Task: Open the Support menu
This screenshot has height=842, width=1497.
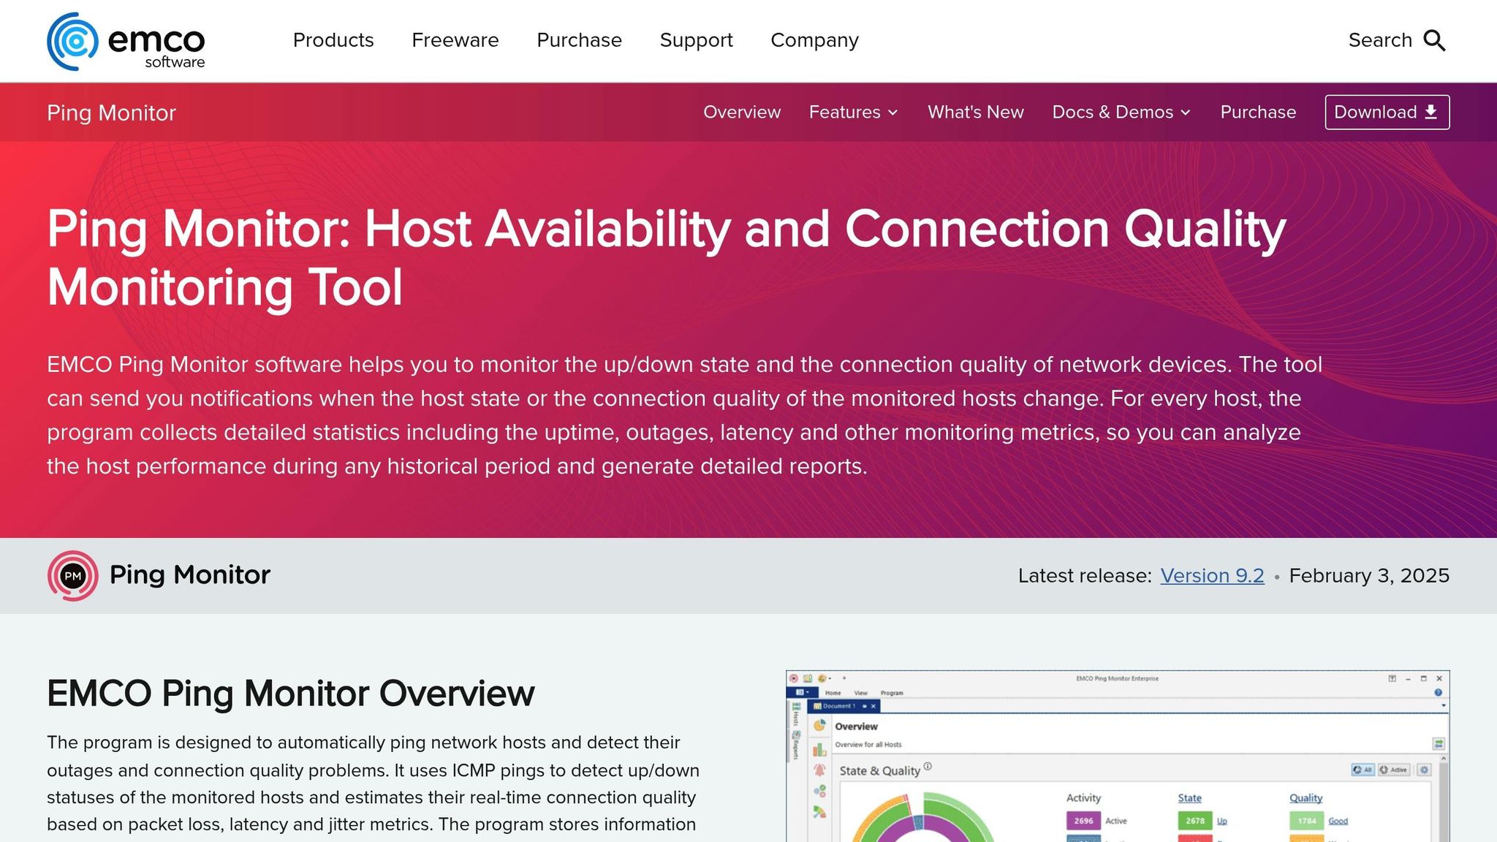Action: click(x=696, y=40)
